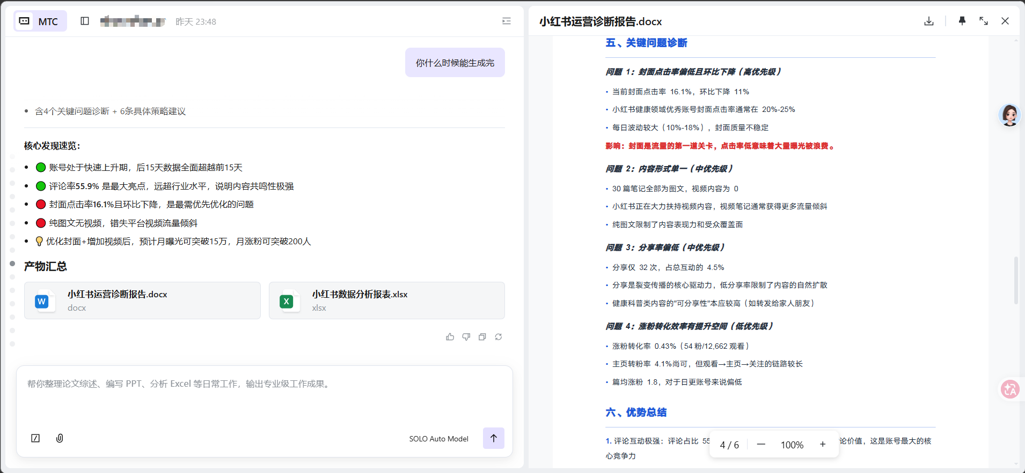Image resolution: width=1025 pixels, height=473 pixels.
Task: Copy the response with copy icon
Action: click(x=482, y=337)
